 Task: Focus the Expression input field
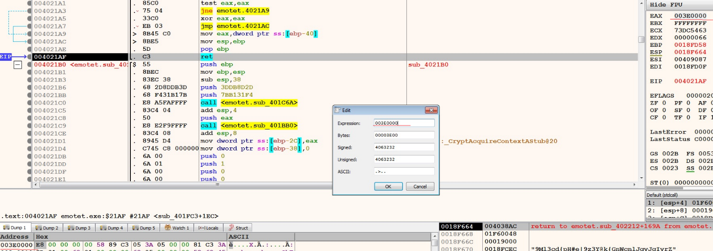[404, 123]
